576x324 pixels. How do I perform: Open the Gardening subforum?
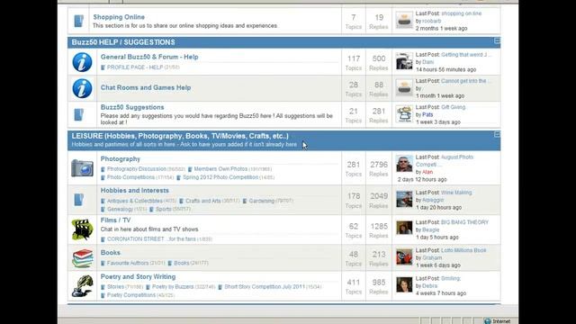(x=262, y=201)
